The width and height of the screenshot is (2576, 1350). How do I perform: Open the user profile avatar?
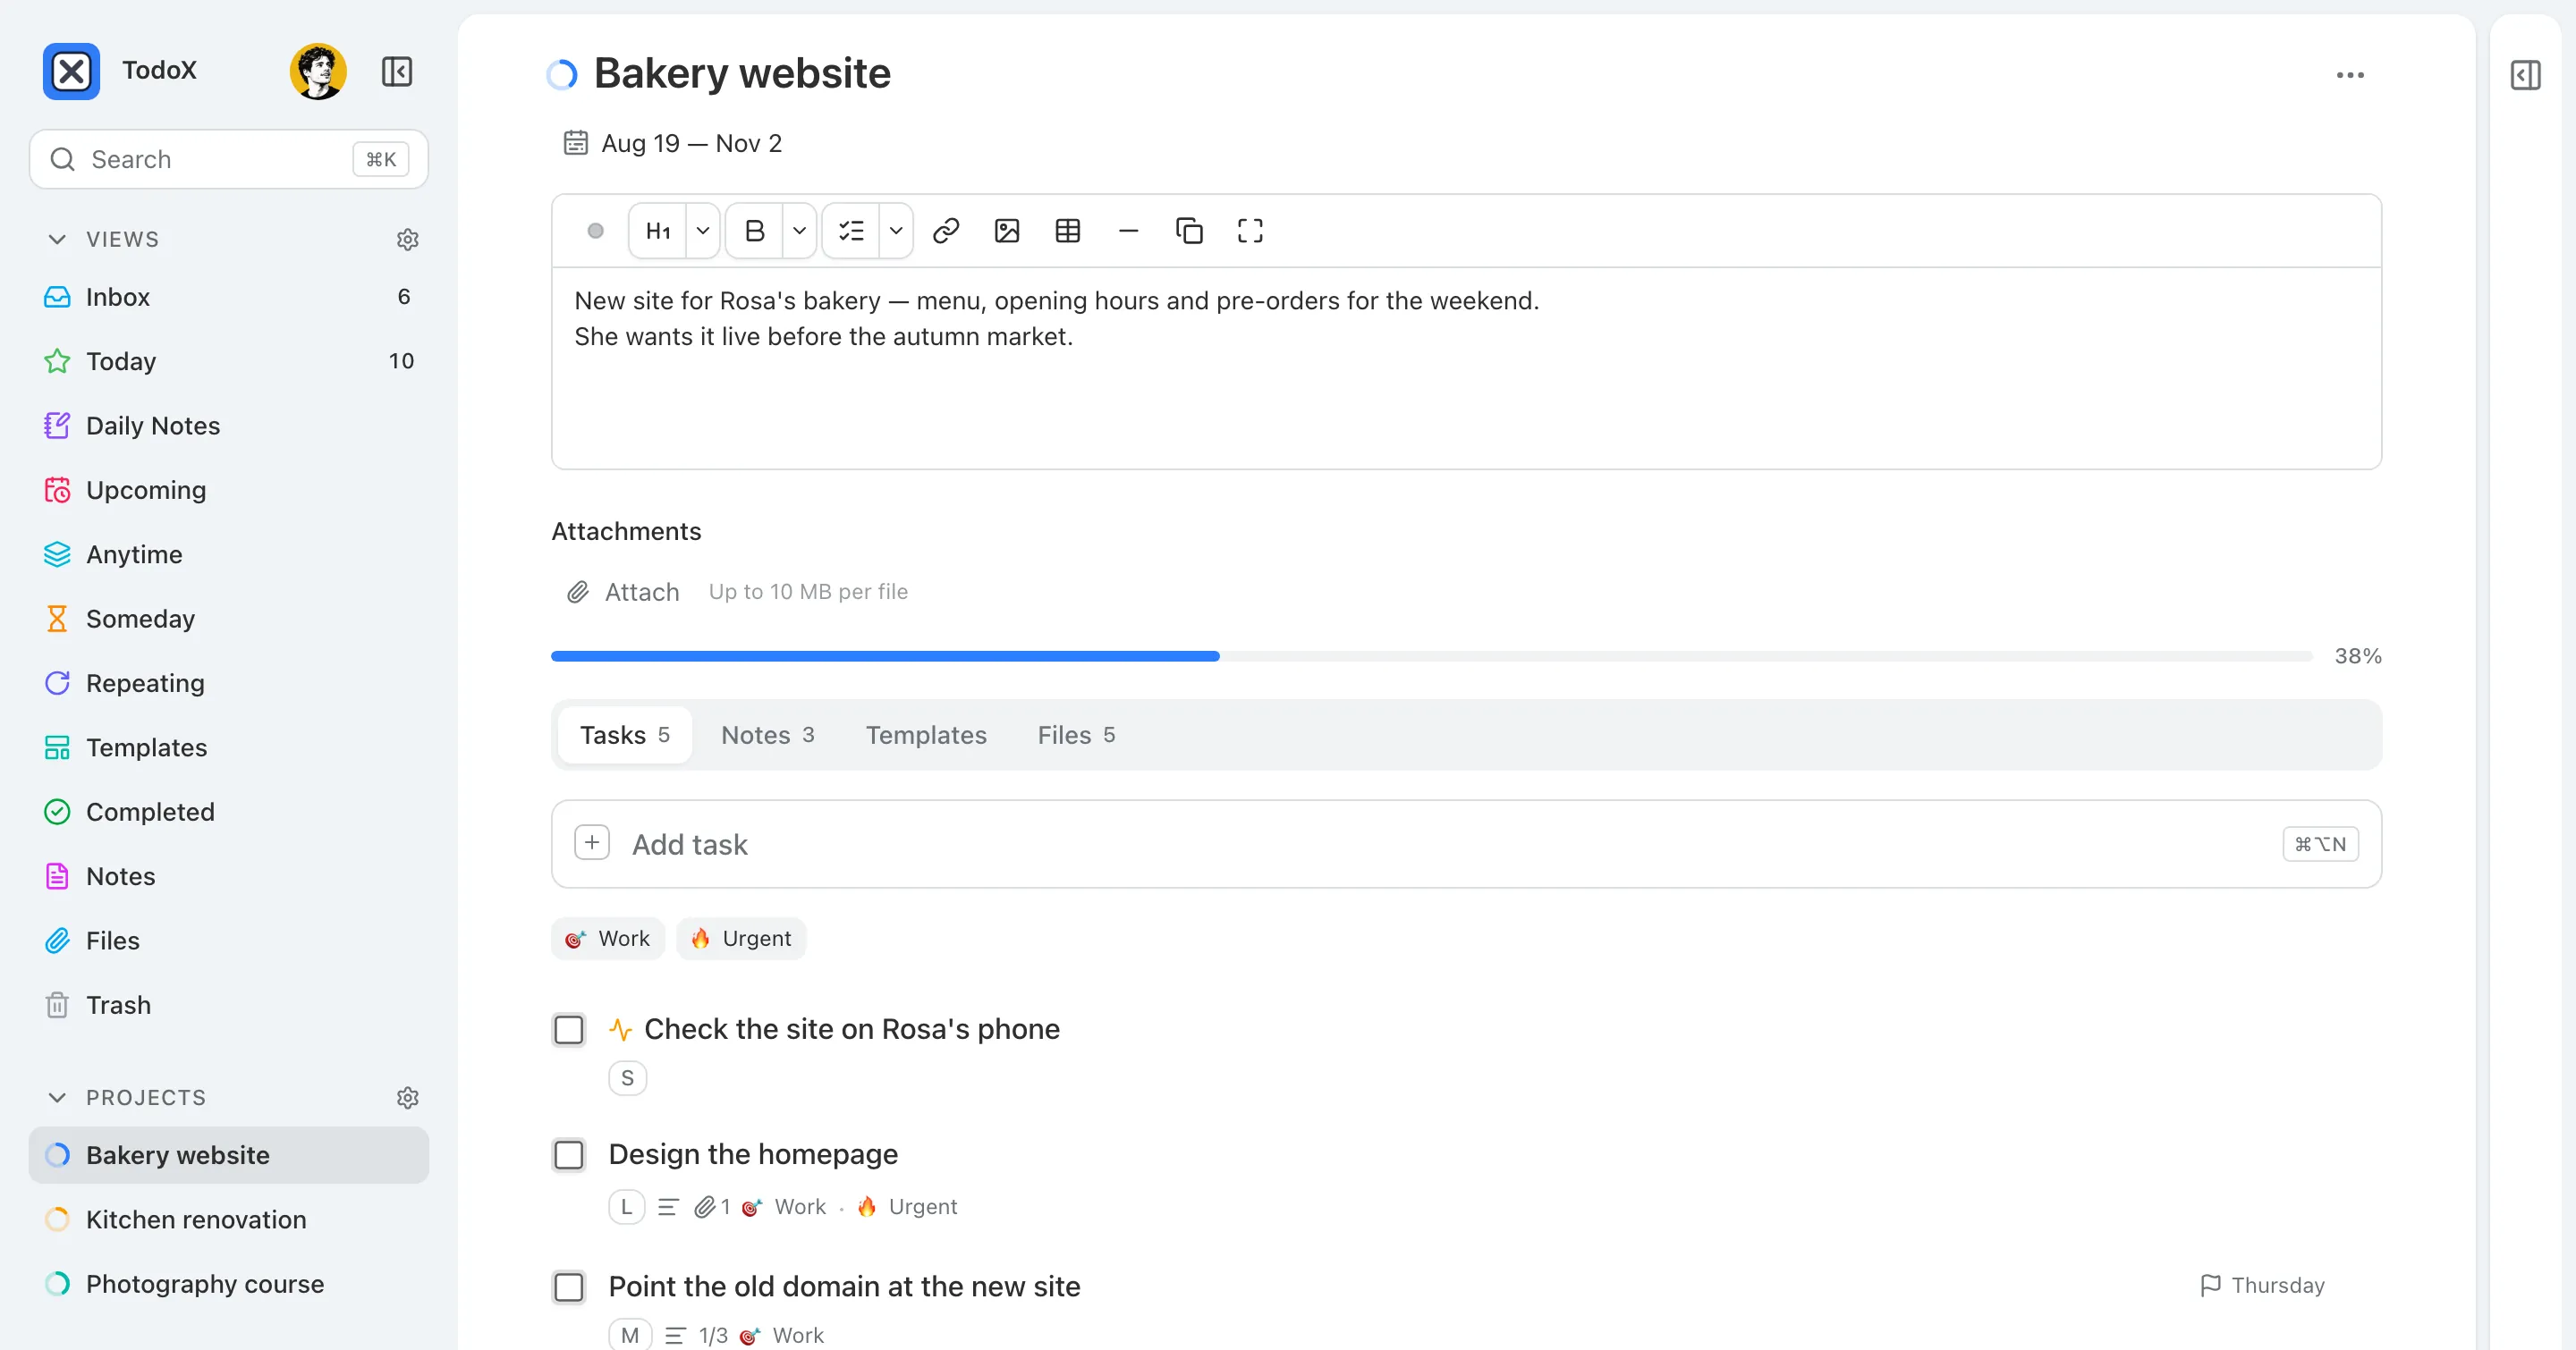(318, 71)
